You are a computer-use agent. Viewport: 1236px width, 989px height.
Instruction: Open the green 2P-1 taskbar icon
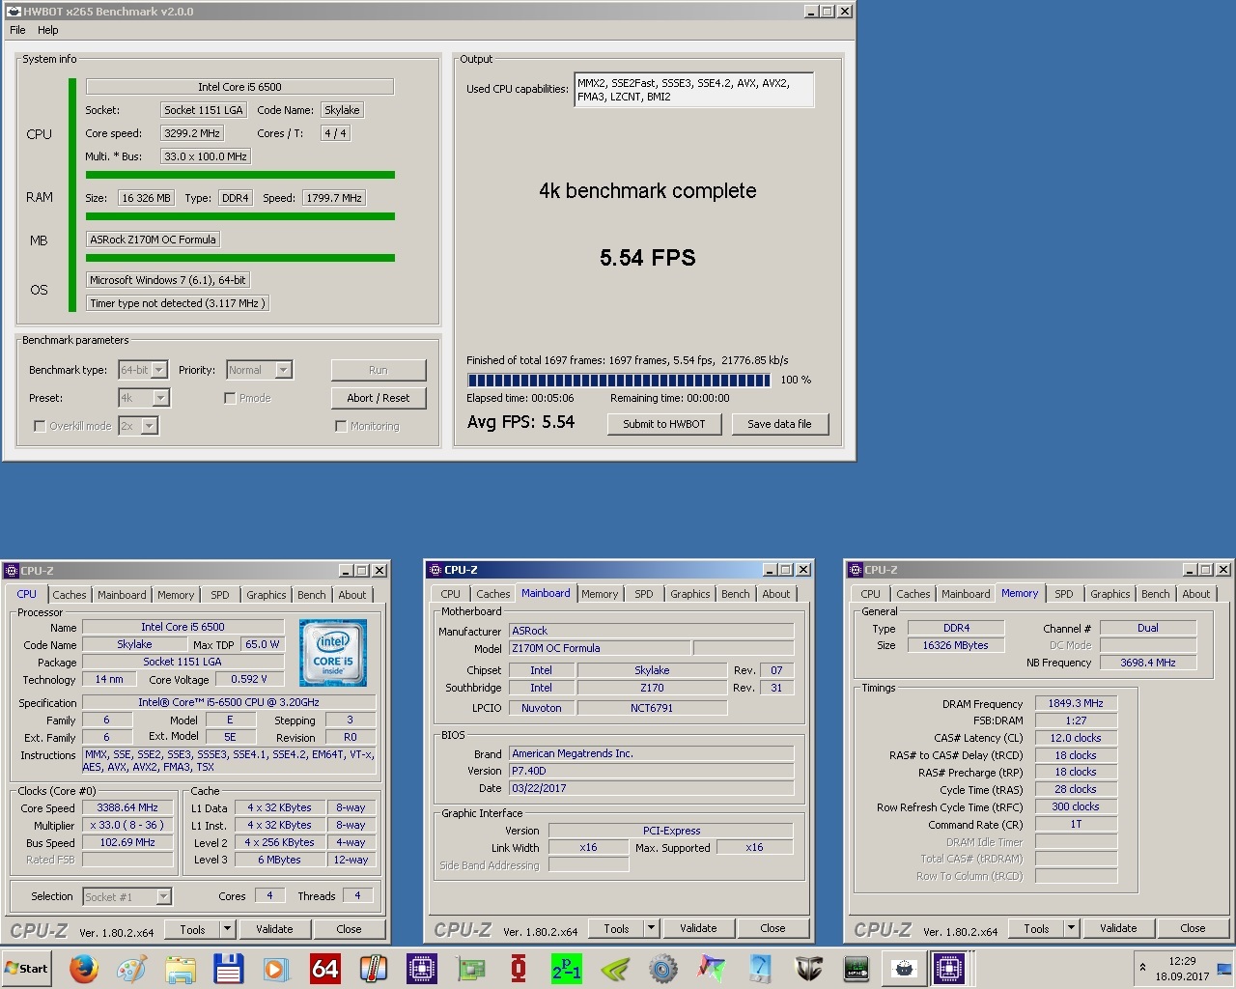point(567,968)
